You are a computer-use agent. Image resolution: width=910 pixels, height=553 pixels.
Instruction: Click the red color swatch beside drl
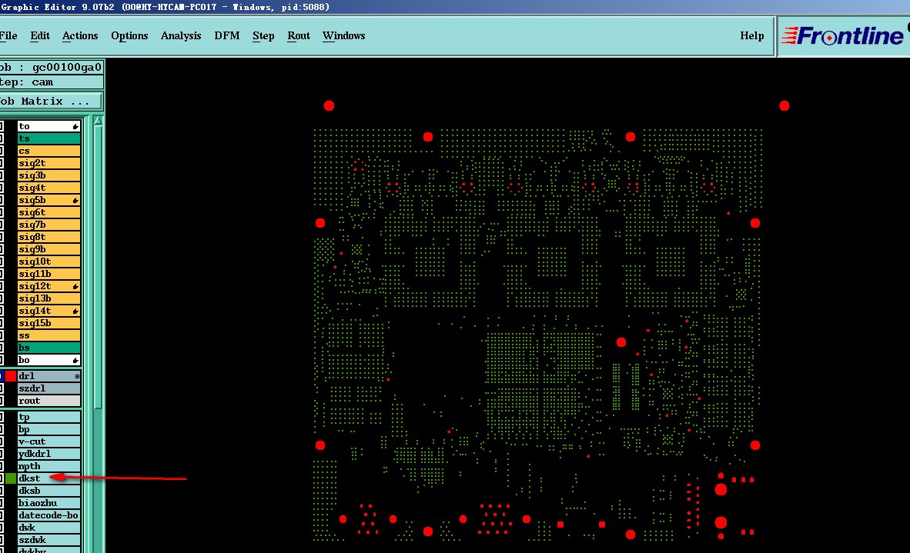(x=11, y=376)
